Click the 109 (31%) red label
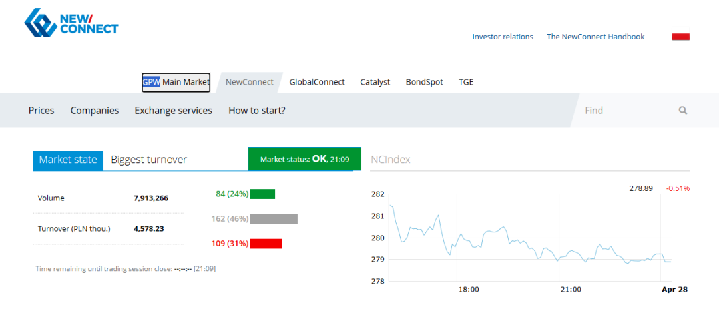 pyautogui.click(x=230, y=244)
